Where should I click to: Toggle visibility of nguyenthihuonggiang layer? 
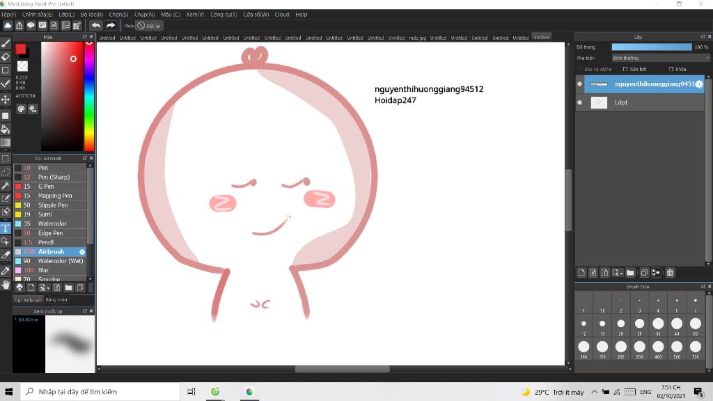click(580, 84)
